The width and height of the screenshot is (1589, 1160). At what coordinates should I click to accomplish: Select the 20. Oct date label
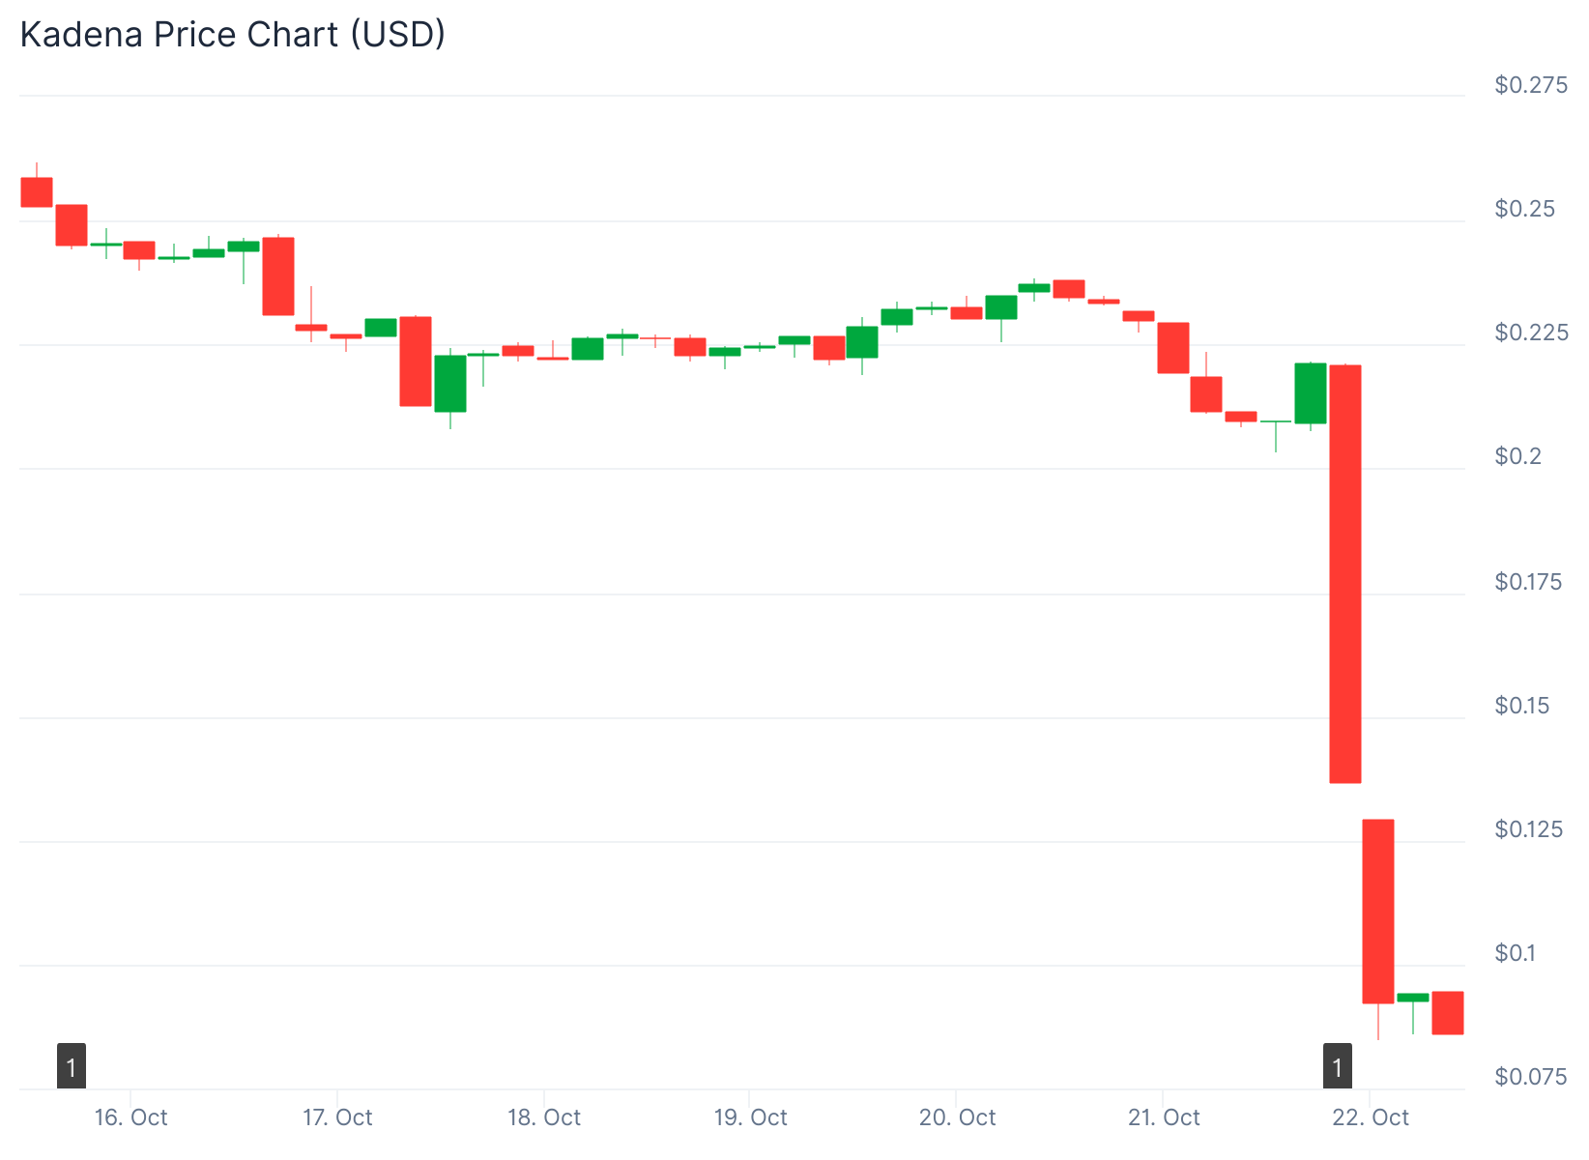[957, 1117]
